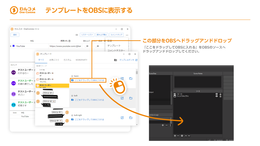
Task: Open the three-dot more menu in OneComme
Action: 127,35
